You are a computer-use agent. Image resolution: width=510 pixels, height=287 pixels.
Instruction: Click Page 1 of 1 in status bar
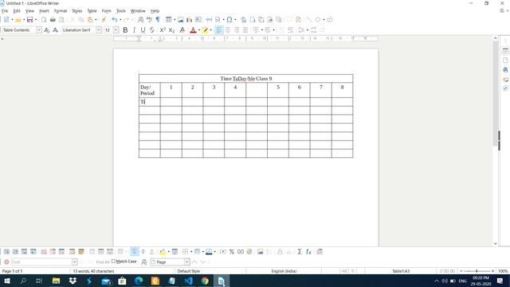click(13, 271)
